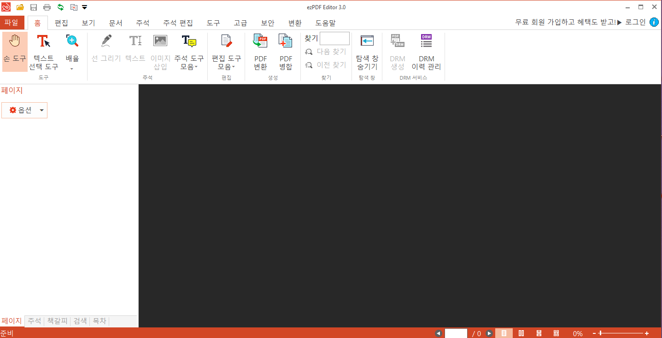The image size is (662, 338).
Task: Select the 텍스트 선택 도구 tool
Action: click(44, 52)
